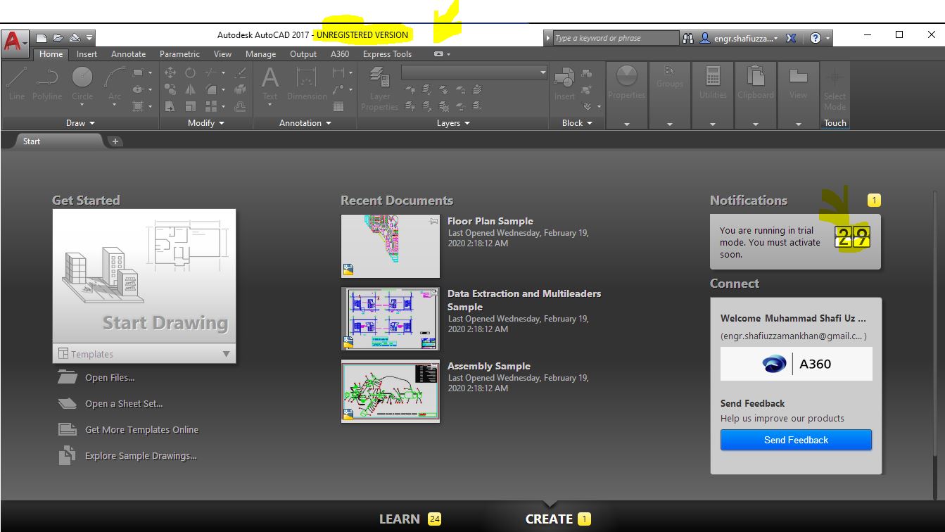Screen dimensions: 945x532
Task: Open the Parametric menu tab
Action: (179, 53)
